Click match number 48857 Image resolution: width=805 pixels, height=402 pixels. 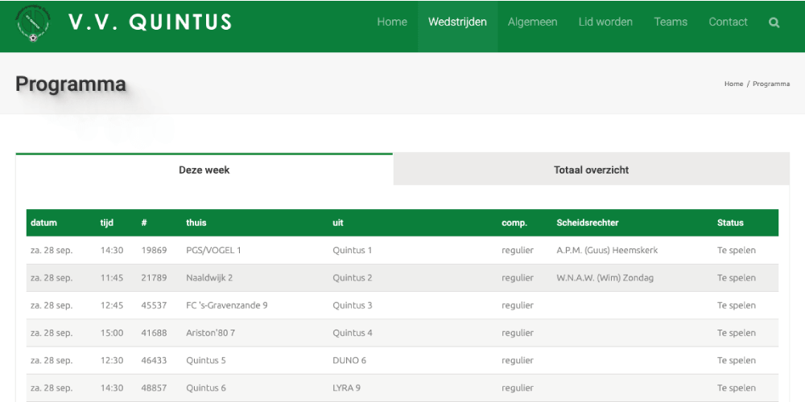click(x=154, y=388)
